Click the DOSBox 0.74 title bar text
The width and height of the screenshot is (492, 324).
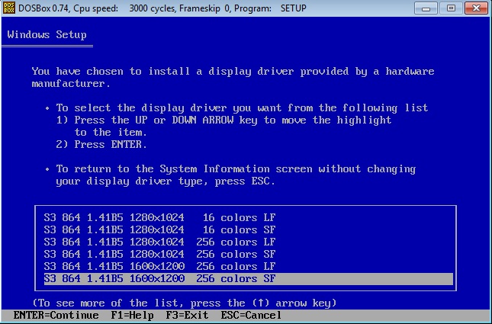click(x=162, y=8)
